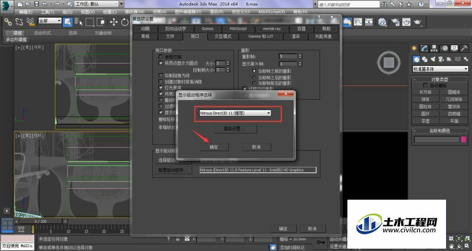Select the Unlink Selection icon
This screenshot has height=251, width=472.
19,22
